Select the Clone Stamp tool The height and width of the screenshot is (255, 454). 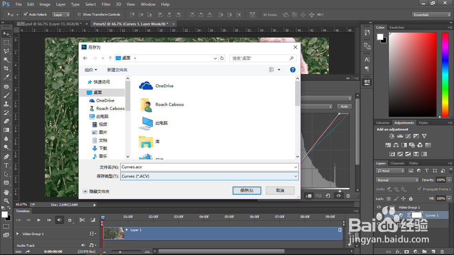6,104
